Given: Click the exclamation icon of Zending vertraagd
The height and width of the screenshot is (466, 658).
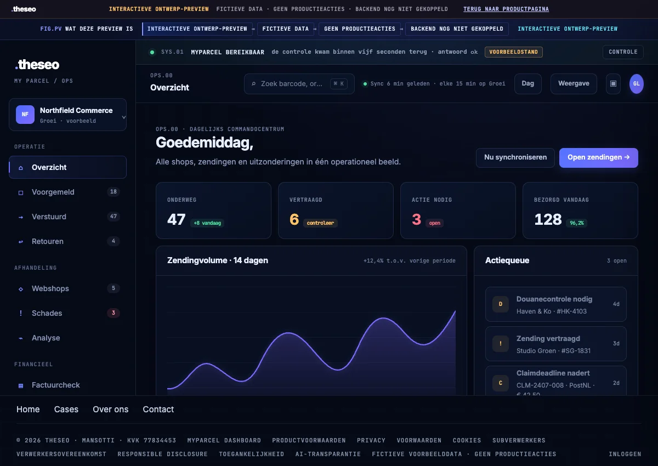Looking at the screenshot, I should point(501,344).
